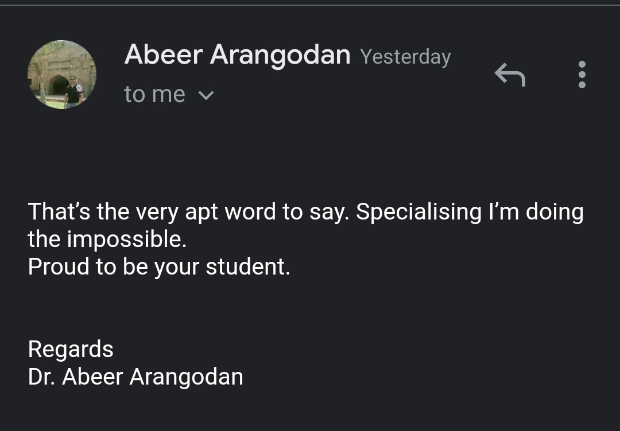The height and width of the screenshot is (431, 620).
Task: Tap the reply arrow icon
Action: (x=510, y=75)
